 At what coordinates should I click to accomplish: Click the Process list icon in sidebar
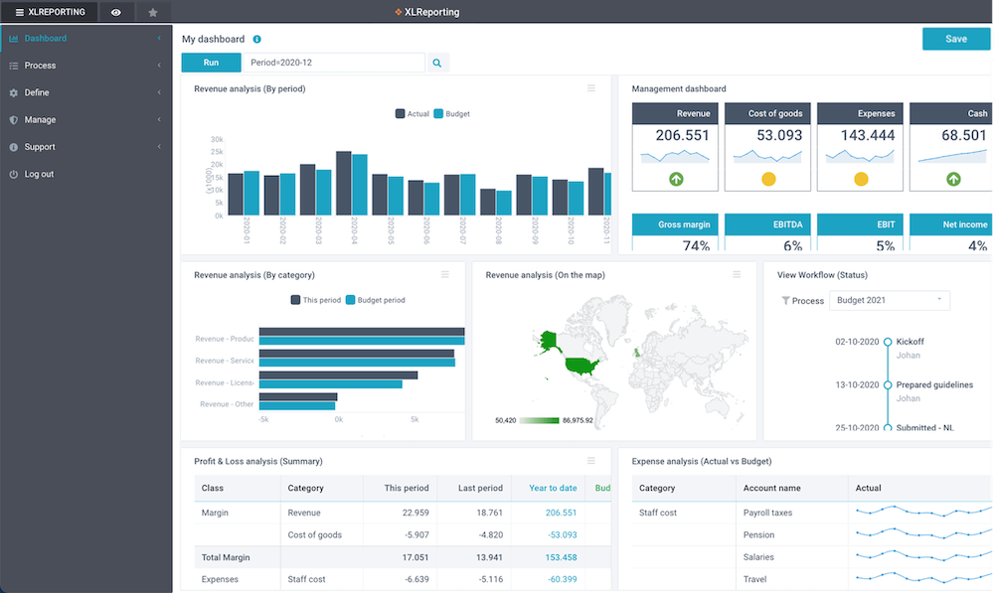(x=13, y=66)
